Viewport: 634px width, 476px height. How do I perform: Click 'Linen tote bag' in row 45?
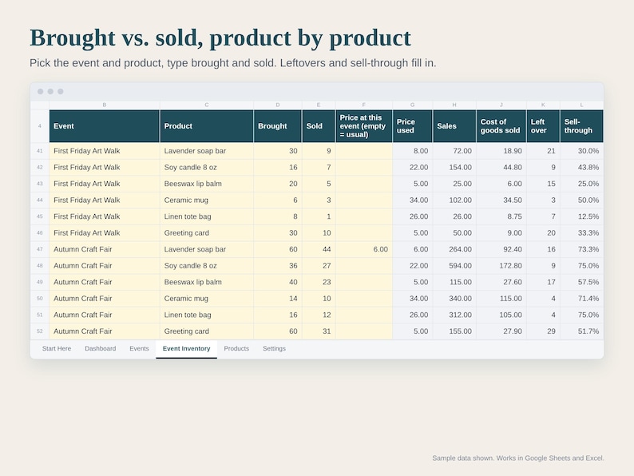click(x=188, y=216)
